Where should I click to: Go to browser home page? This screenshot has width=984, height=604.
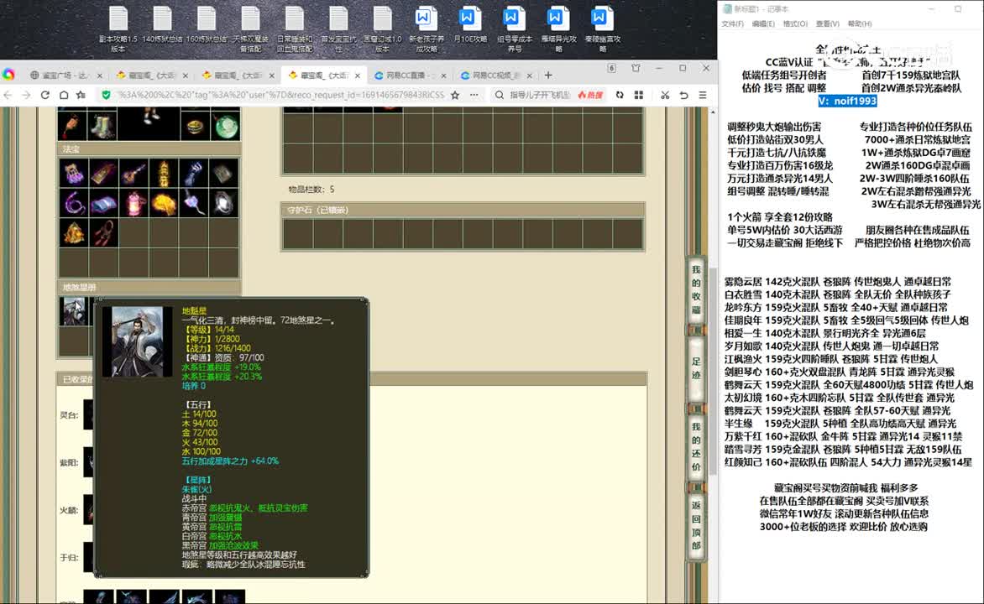point(63,95)
